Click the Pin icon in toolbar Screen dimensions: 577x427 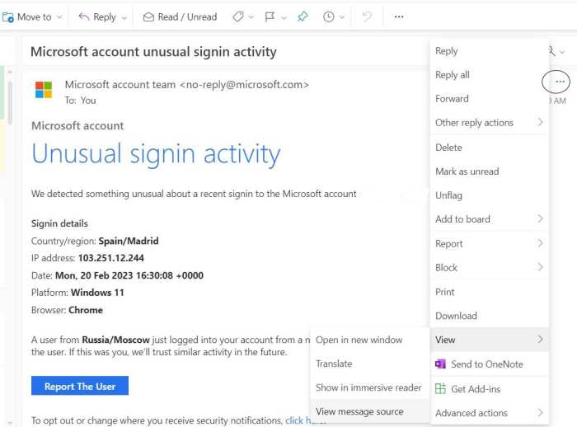303,16
